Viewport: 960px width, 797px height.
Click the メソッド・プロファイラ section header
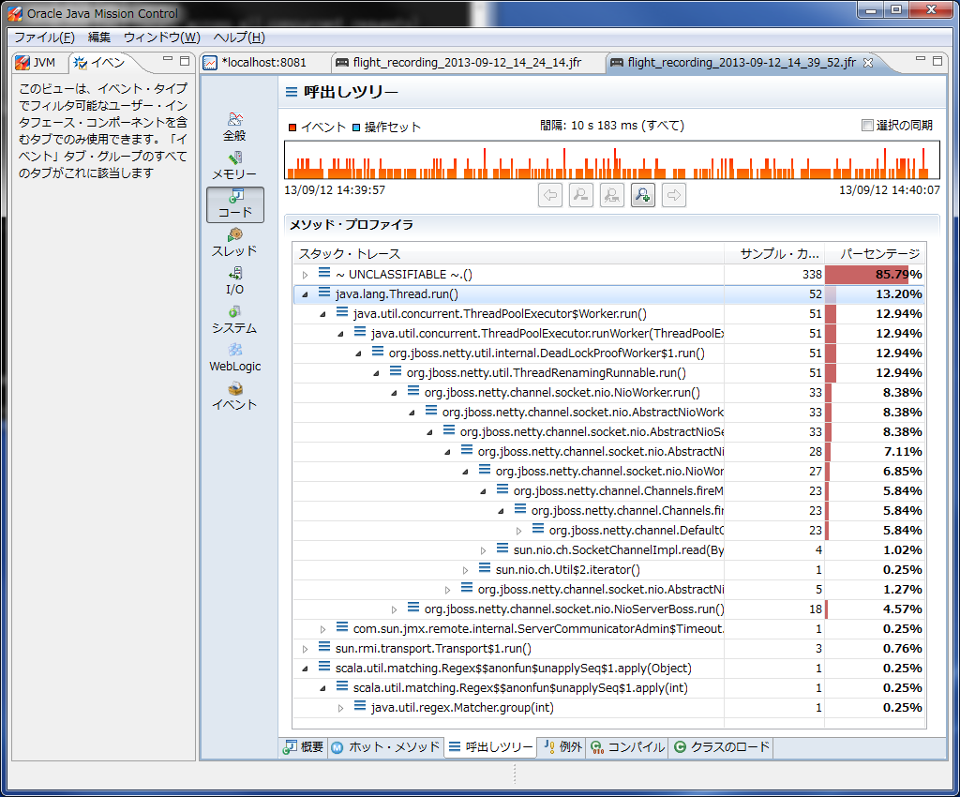(x=351, y=225)
